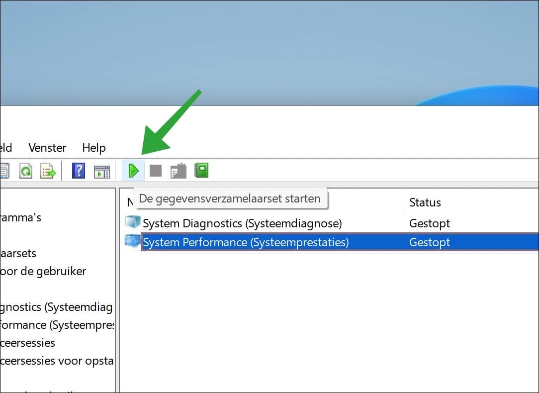
Task: Click the export list icon with green arrow
Action: point(47,170)
